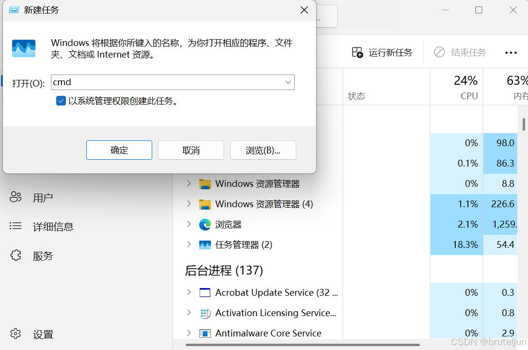
Task: Click the 任务管理器 (2) process icon
Action: (x=205, y=245)
